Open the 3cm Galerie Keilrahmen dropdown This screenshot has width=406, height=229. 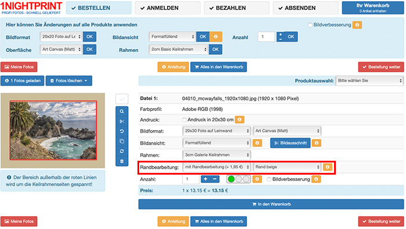[216, 155]
